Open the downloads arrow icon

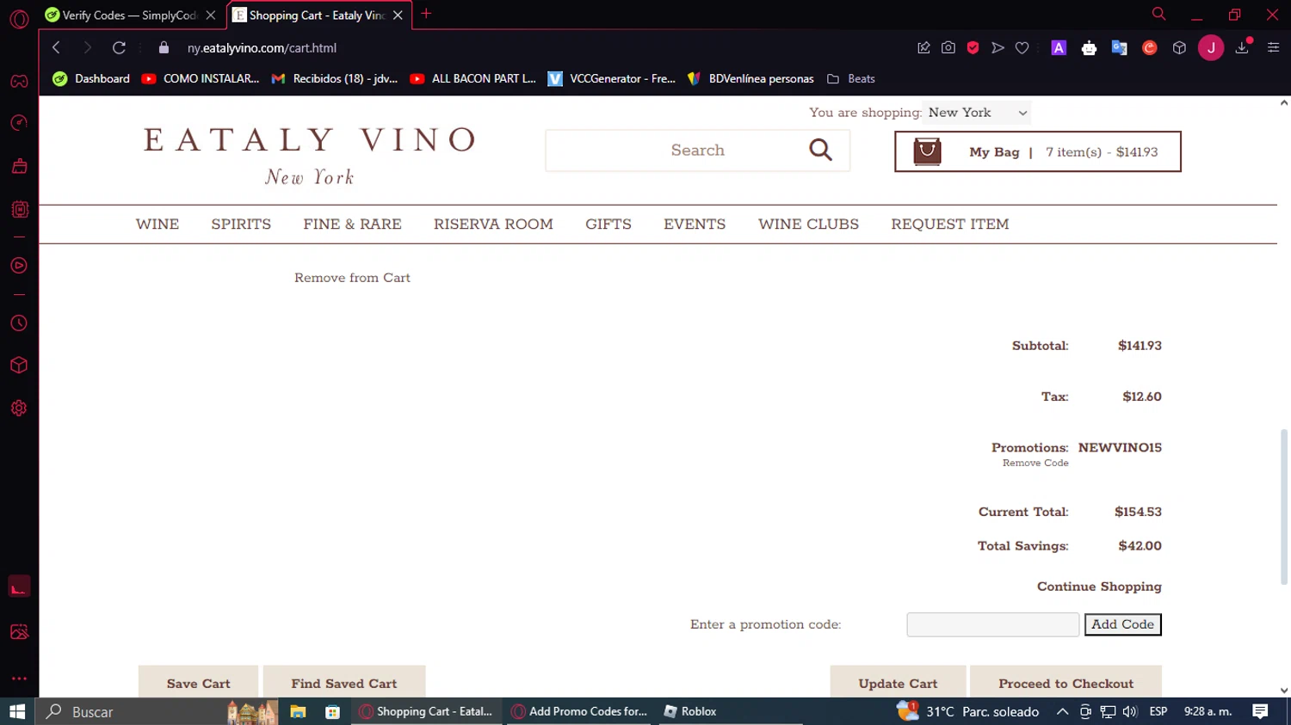point(1242,48)
